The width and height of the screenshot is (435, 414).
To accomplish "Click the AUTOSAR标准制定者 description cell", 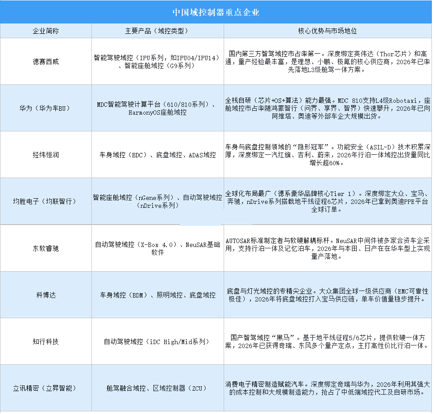I will [328, 248].
